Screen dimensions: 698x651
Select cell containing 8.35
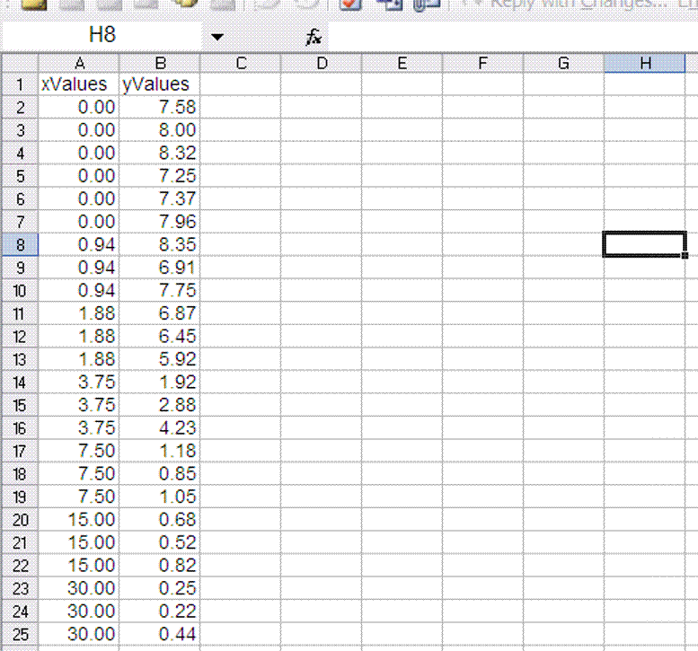point(160,244)
